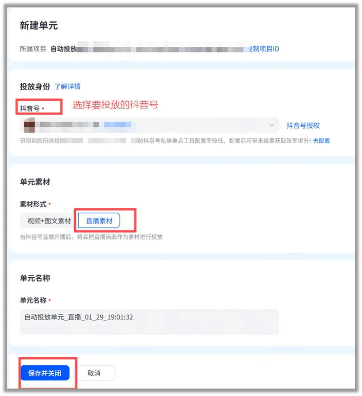Image resolution: width=362 pixels, height=396 pixels.
Task: Click the red 选择要投放的抖音号 annotation
Action: click(116, 105)
